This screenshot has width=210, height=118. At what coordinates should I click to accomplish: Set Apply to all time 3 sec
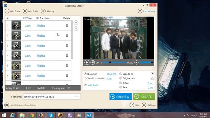click(28, 88)
